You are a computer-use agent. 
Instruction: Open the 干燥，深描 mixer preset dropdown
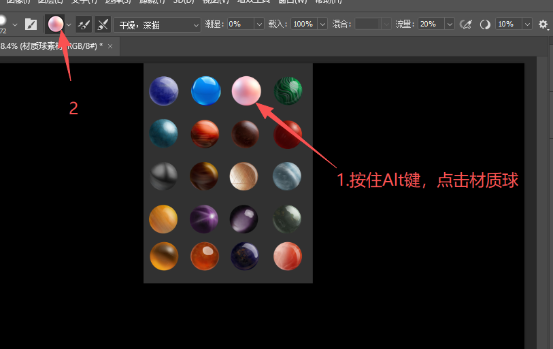tap(157, 24)
